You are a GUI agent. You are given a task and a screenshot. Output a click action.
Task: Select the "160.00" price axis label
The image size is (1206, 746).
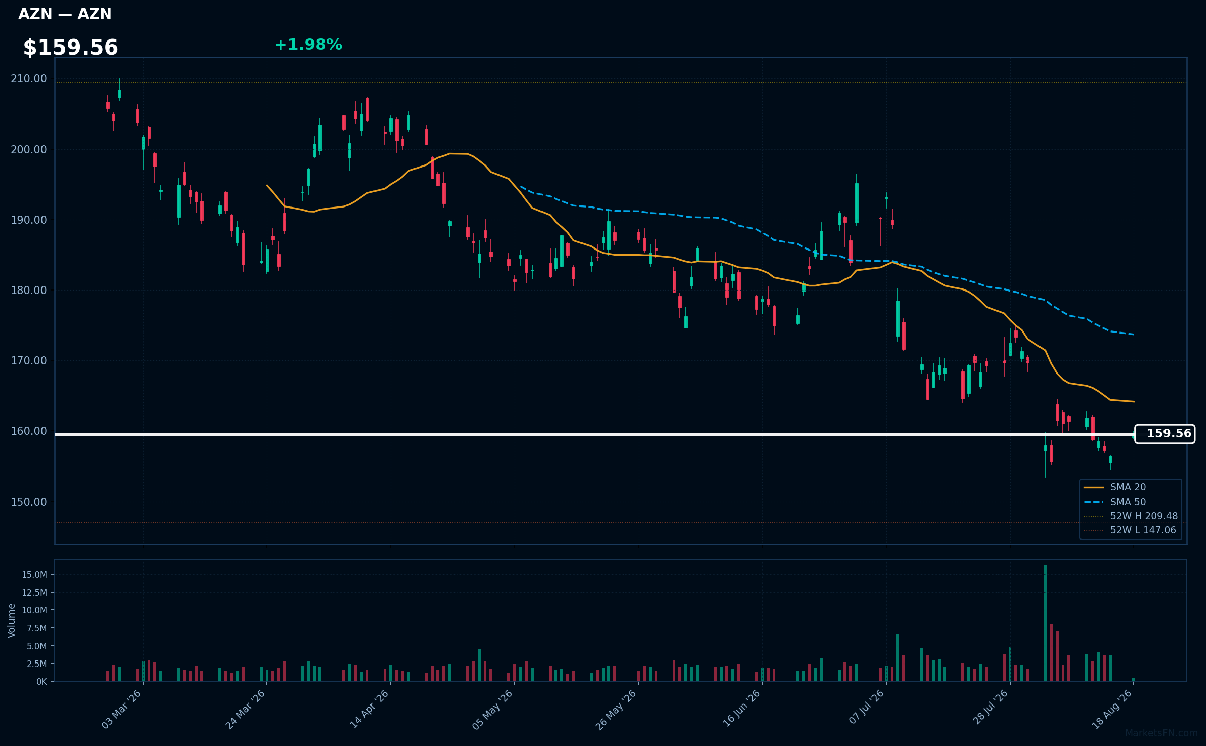pyautogui.click(x=29, y=431)
